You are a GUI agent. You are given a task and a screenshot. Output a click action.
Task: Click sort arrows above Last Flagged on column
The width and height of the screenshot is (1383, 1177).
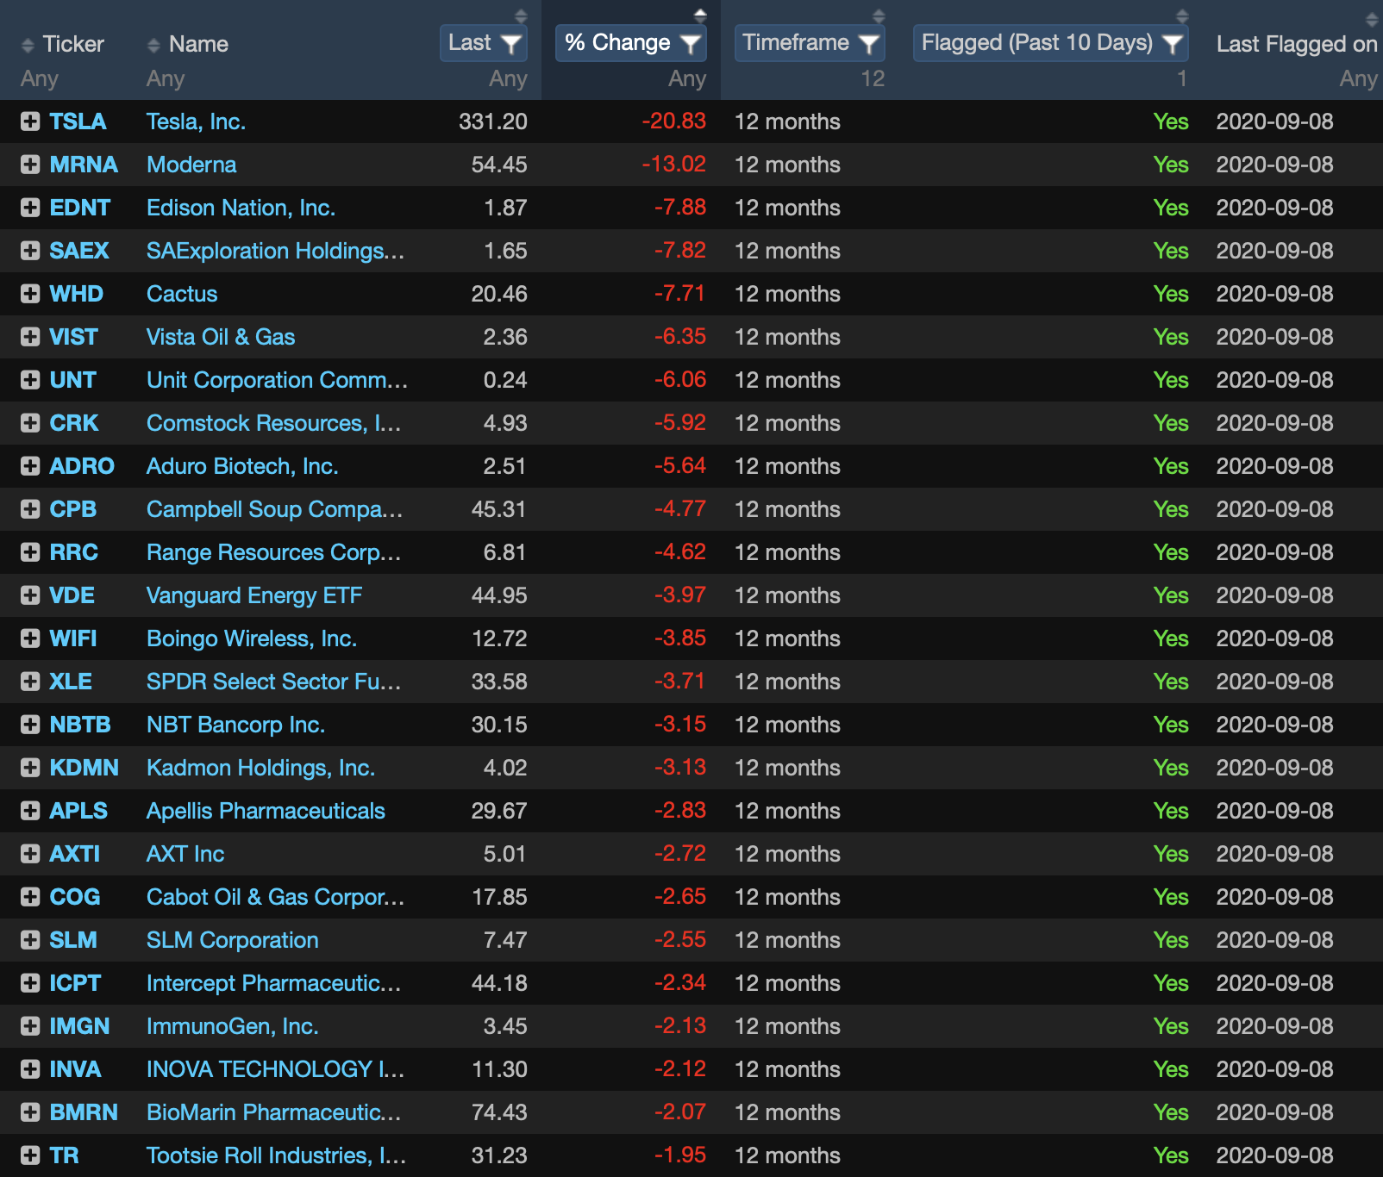pos(1372,19)
